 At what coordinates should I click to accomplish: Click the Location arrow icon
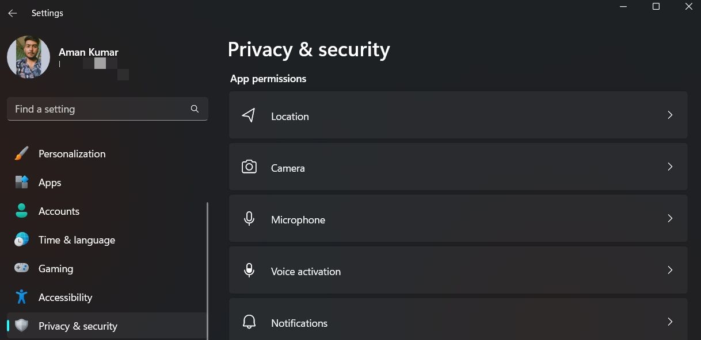click(249, 115)
